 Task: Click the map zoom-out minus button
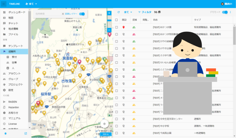point(109,30)
